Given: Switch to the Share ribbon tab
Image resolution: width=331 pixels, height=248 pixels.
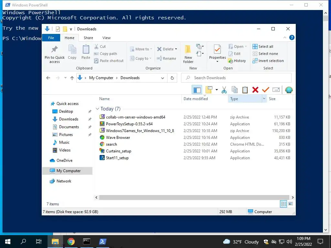Looking at the screenshot, I should pos(88,38).
